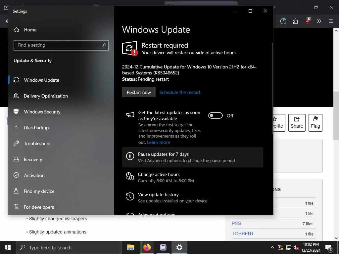339x254 pixels.
Task: Open the Windows Start menu
Action: pyautogui.click(x=8, y=247)
